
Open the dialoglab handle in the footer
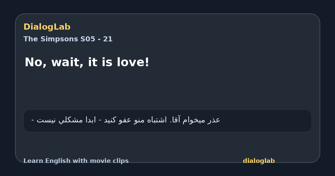pyautogui.click(x=259, y=161)
